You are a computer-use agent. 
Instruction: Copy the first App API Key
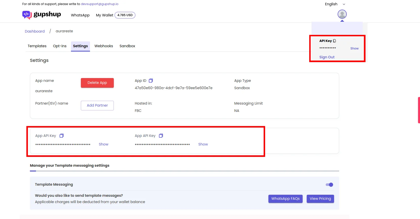coord(62,136)
